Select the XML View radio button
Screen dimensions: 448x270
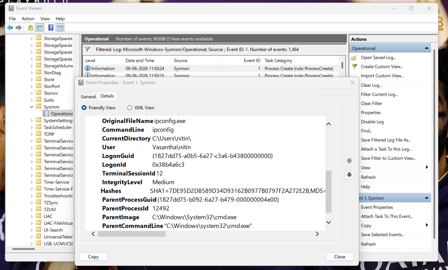tap(130, 108)
